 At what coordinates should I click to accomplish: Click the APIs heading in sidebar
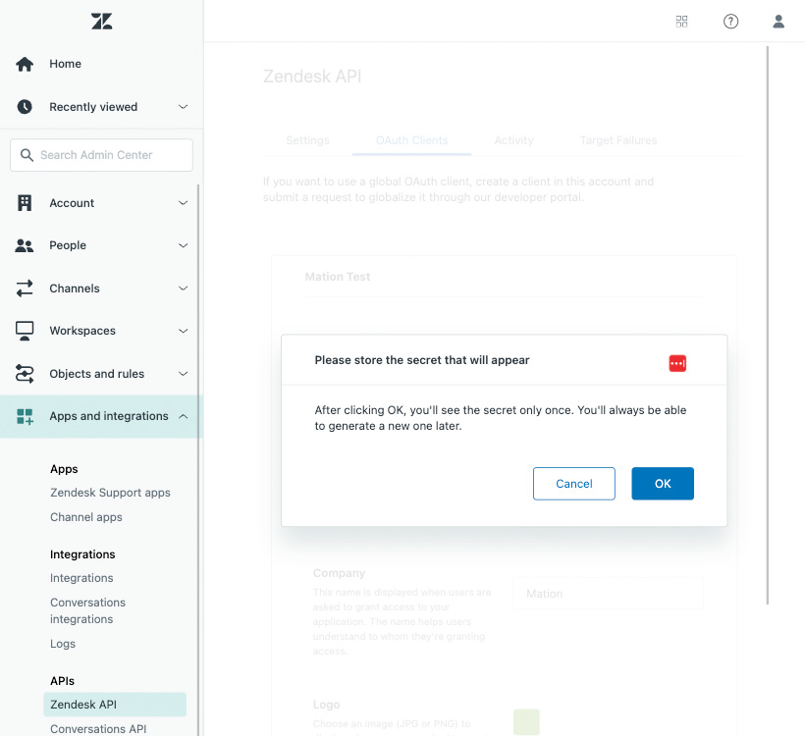point(62,681)
